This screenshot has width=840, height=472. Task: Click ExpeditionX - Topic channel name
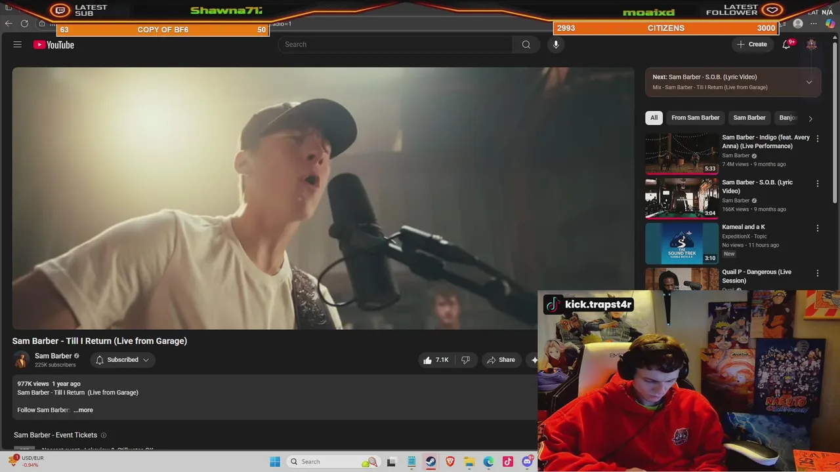click(x=745, y=236)
